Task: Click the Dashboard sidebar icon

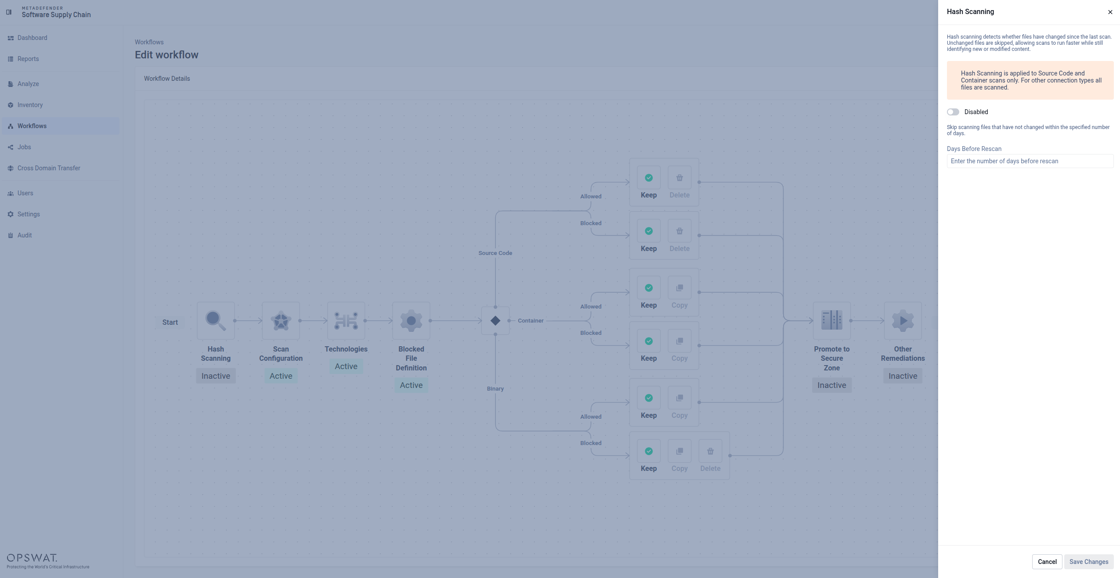Action: tap(11, 38)
